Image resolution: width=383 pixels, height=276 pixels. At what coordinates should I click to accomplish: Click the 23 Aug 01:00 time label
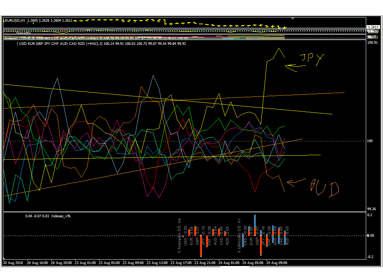click(85, 263)
